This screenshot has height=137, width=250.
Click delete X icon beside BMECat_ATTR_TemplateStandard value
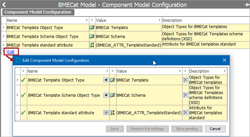pos(186,113)
